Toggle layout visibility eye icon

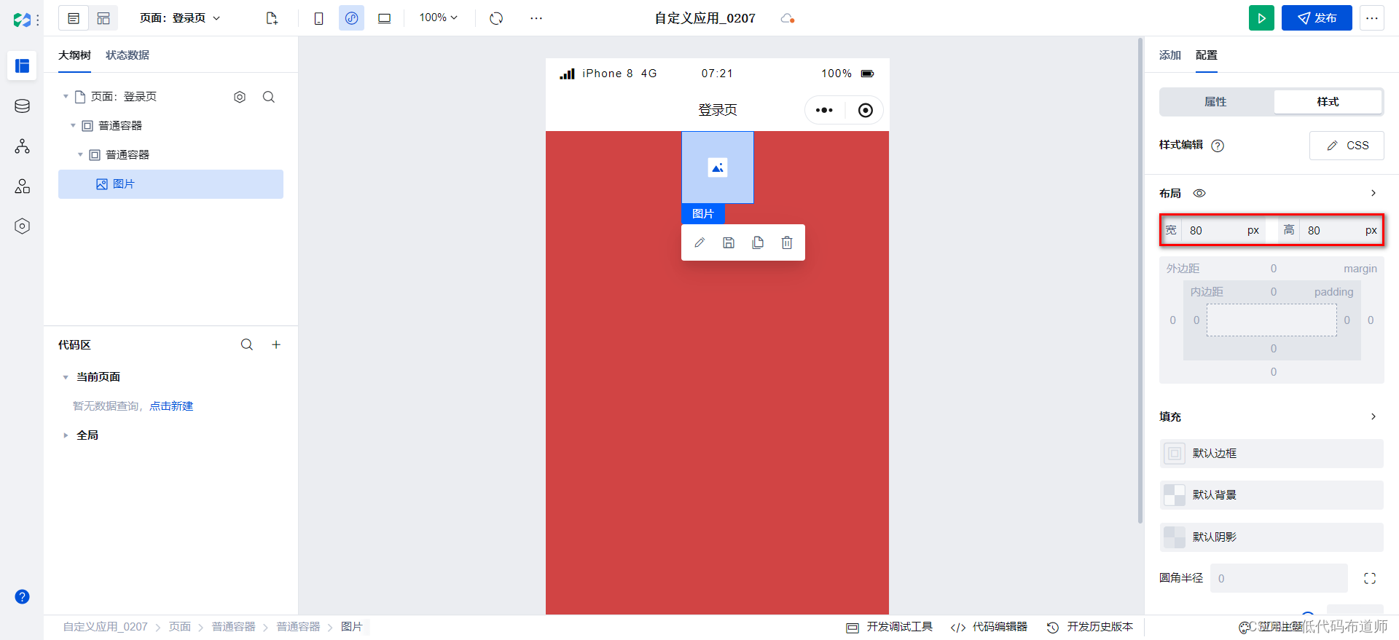1199,193
